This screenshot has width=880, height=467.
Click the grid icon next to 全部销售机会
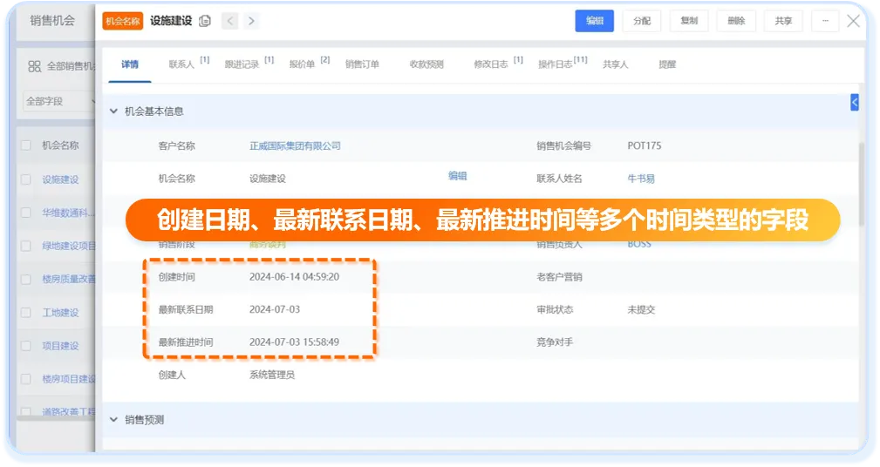pyautogui.click(x=35, y=65)
